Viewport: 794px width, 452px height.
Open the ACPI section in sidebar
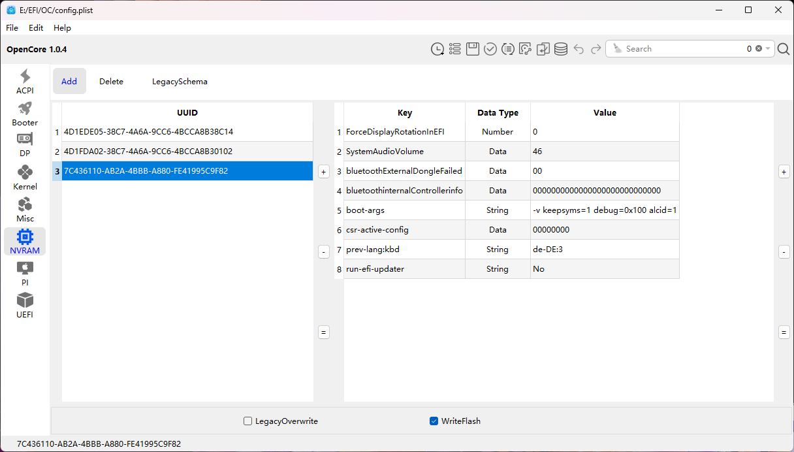pos(25,82)
